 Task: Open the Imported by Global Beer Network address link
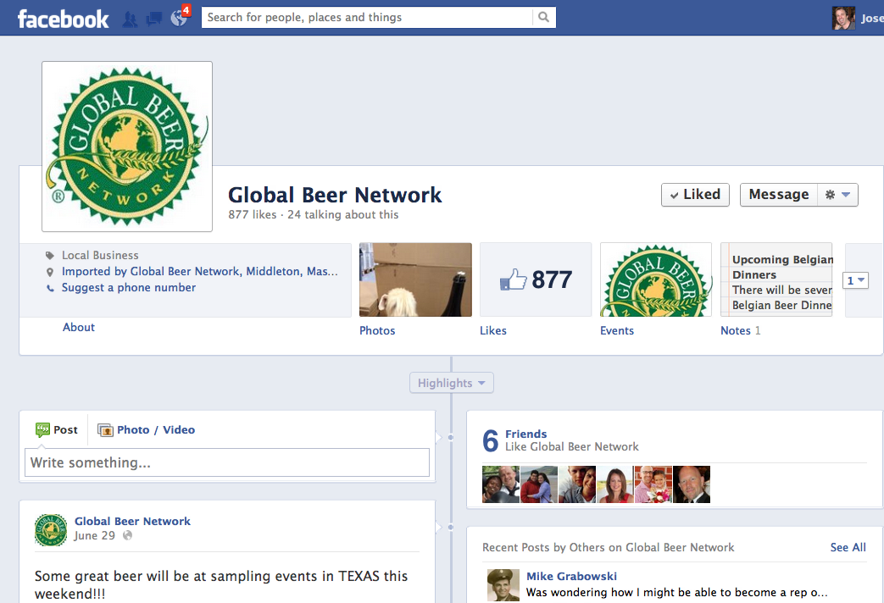(199, 271)
